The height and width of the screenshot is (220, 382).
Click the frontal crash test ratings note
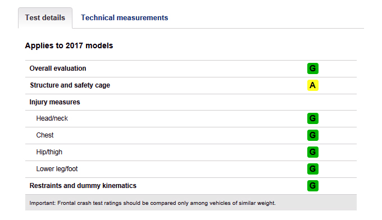tap(152, 203)
